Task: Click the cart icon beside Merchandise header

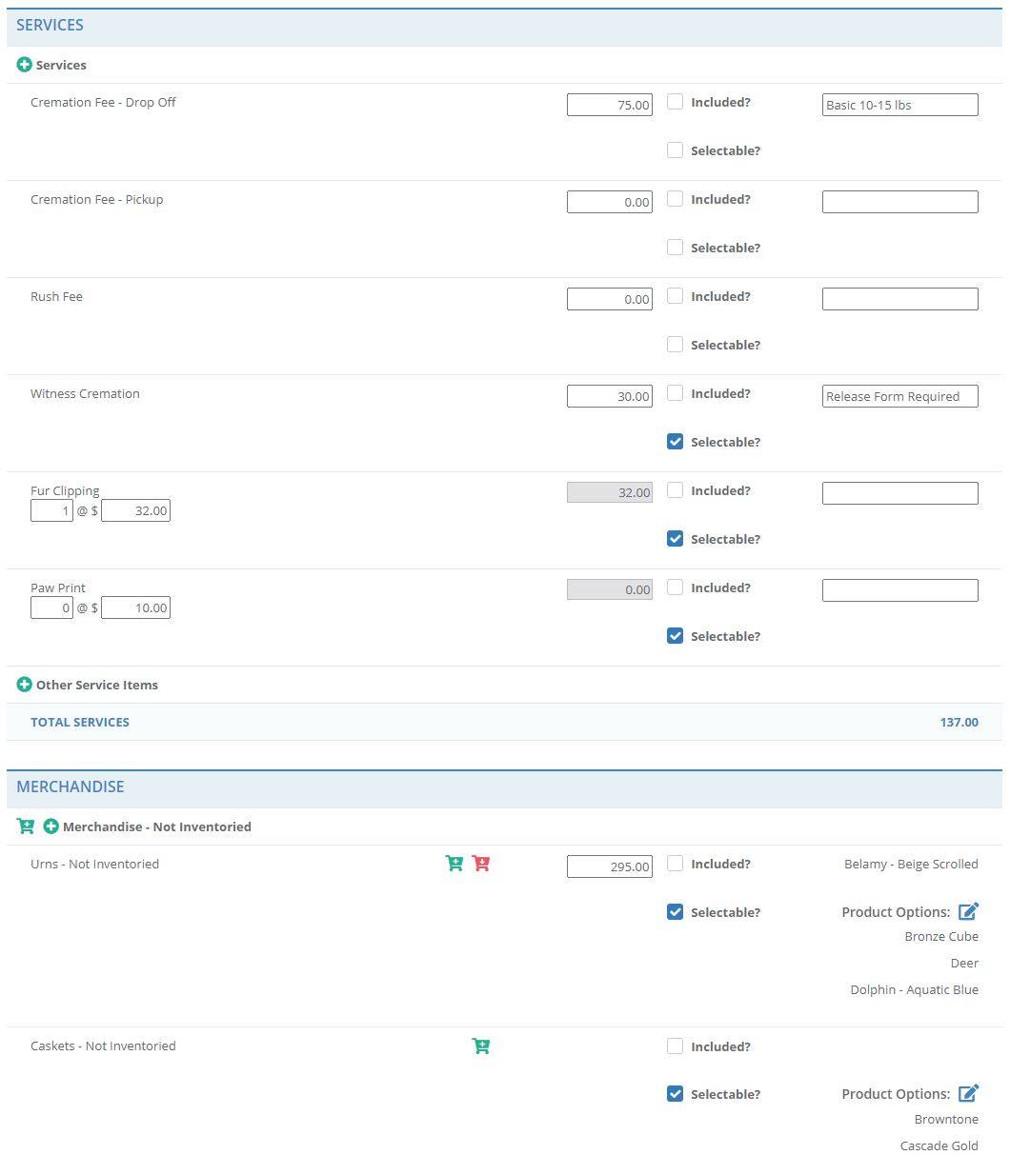Action: click(25, 826)
